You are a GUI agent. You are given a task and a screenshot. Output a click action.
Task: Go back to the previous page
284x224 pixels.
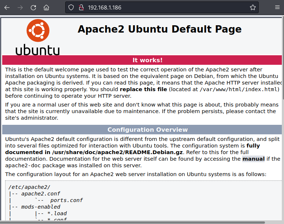click(7, 8)
